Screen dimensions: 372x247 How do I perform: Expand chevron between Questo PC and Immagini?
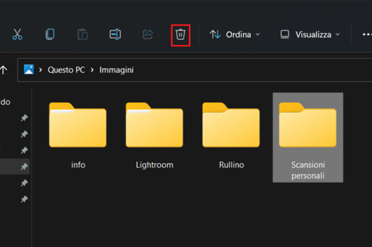94,70
